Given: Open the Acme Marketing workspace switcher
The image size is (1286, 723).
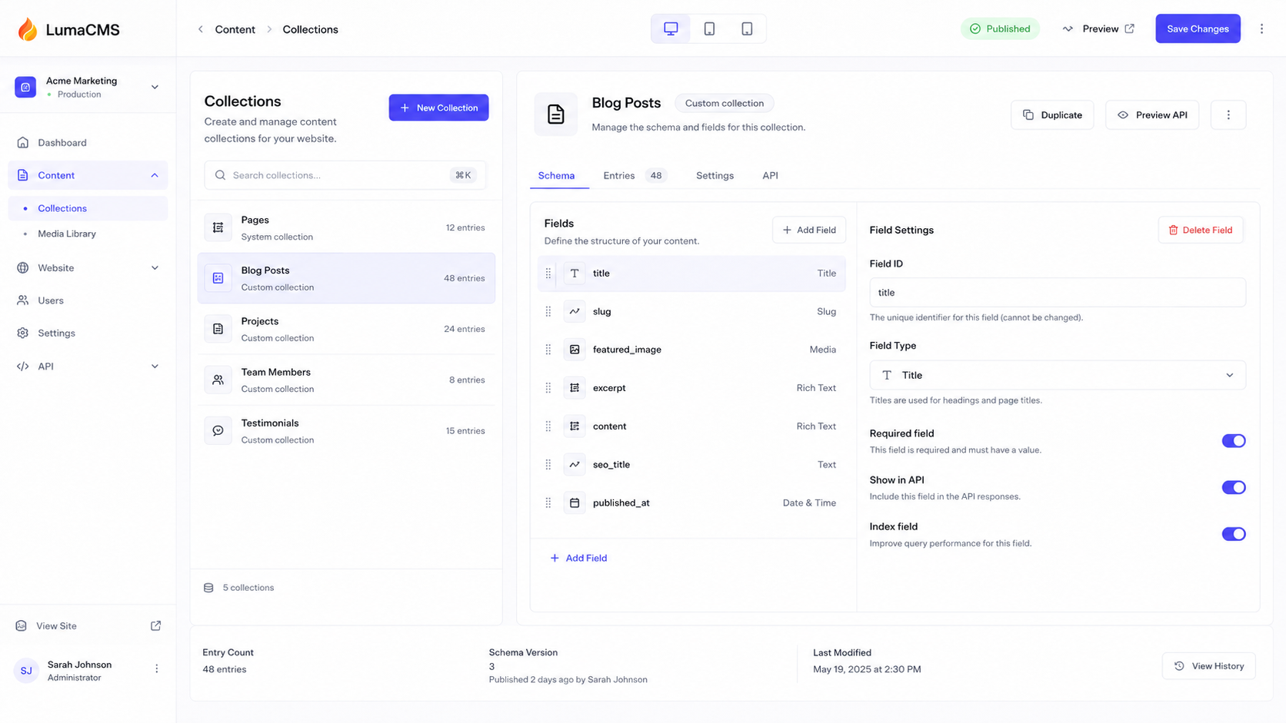Looking at the screenshot, I should (x=88, y=87).
